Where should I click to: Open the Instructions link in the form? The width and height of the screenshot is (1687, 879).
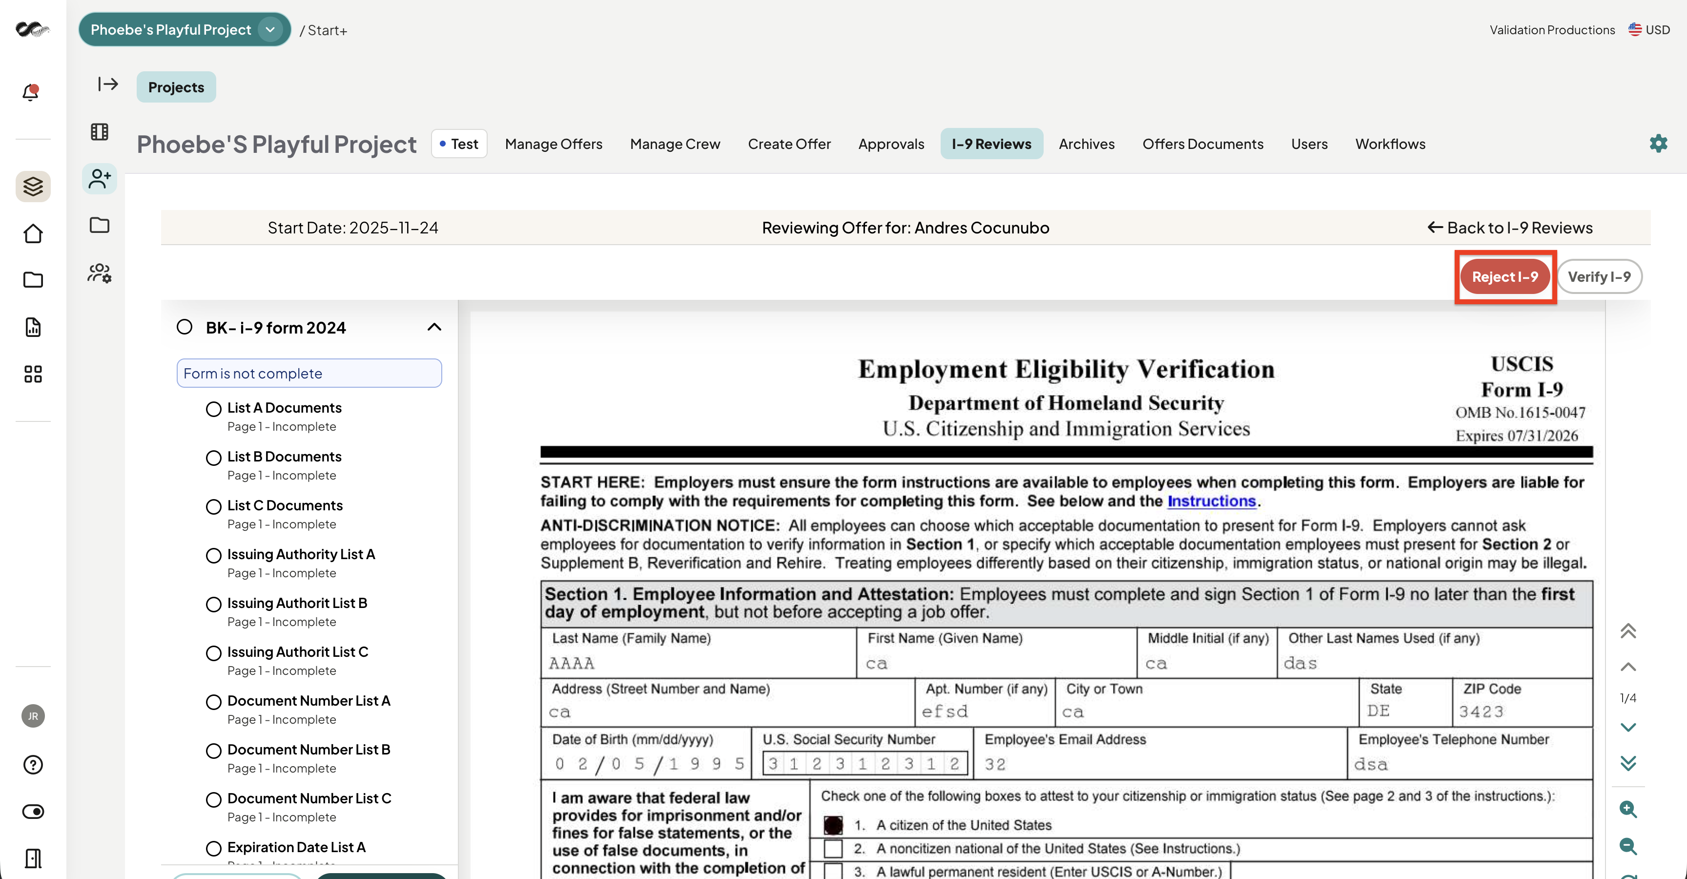coord(1212,501)
